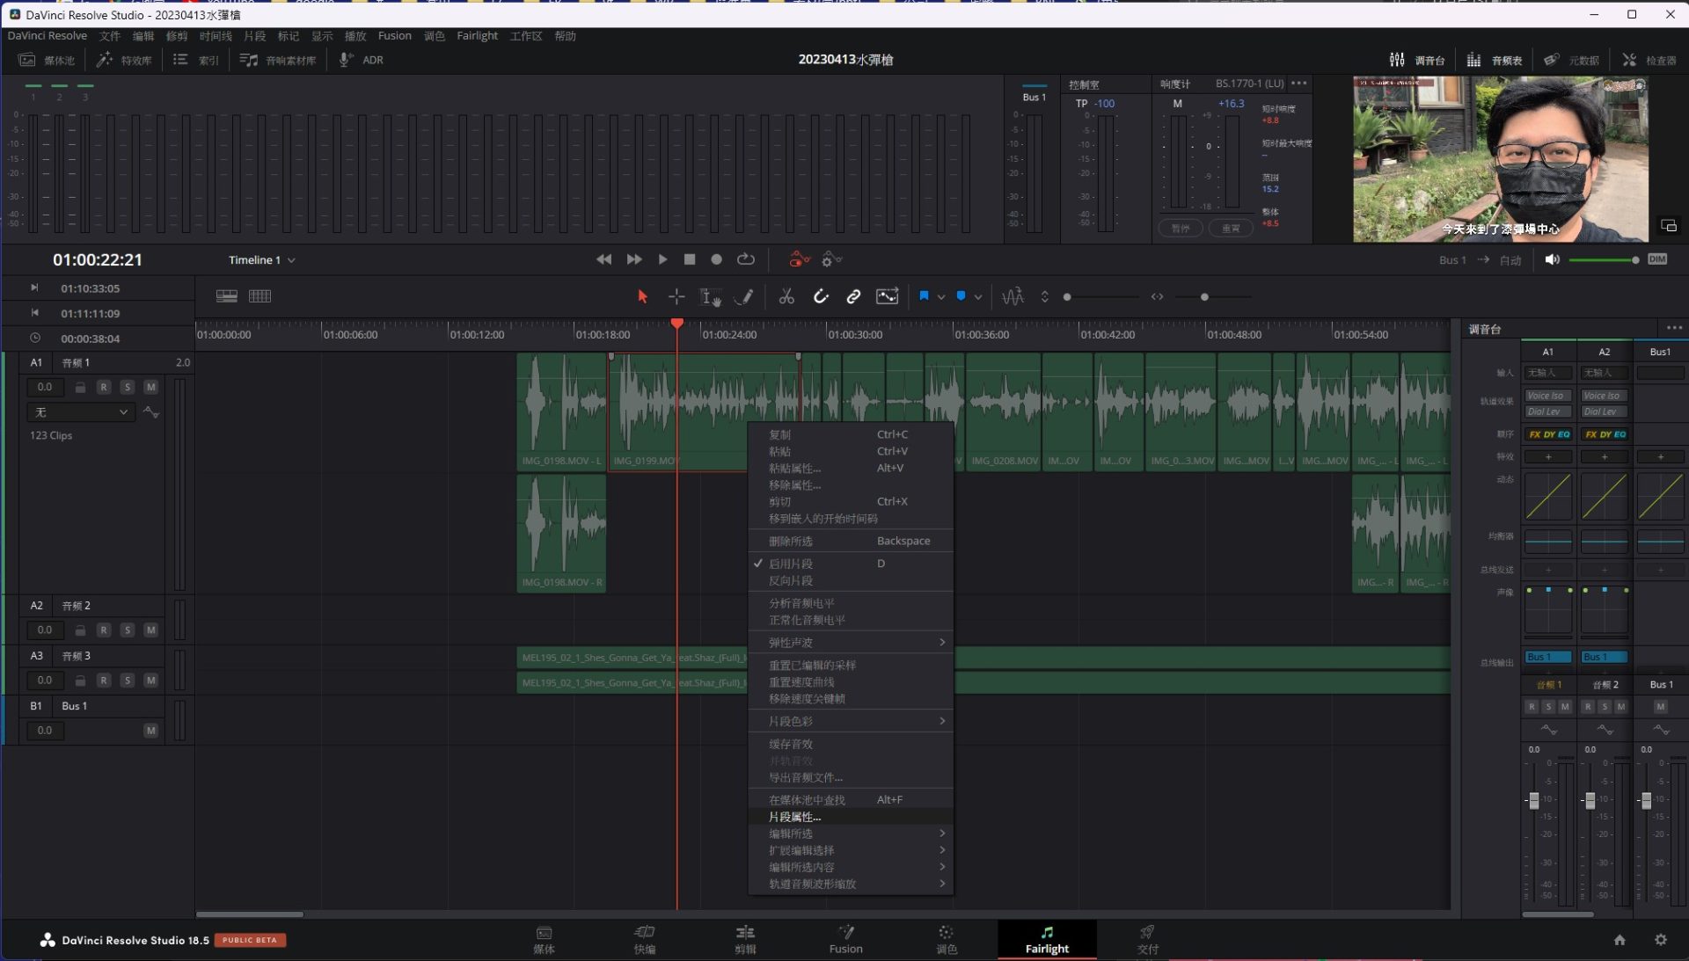Choose 正常化音频电平 menu entry
Viewport: 1689px width, 961px height.
pyautogui.click(x=851, y=620)
